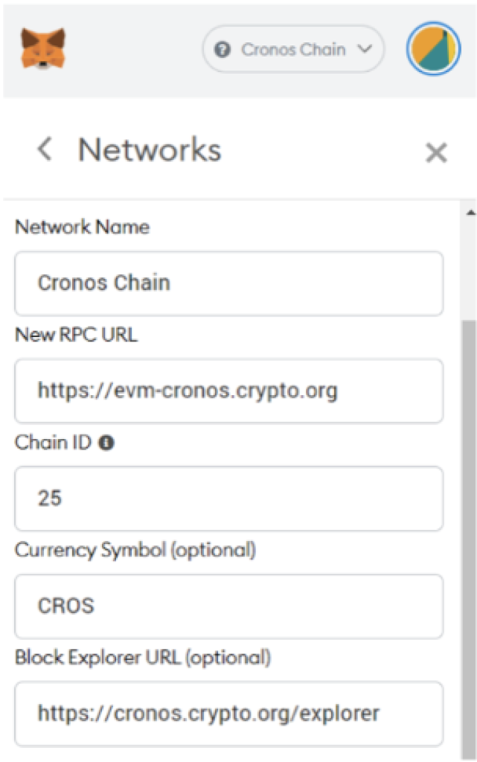Click the question mark icon beside Cronos Chain
477x762 pixels.
tap(223, 50)
